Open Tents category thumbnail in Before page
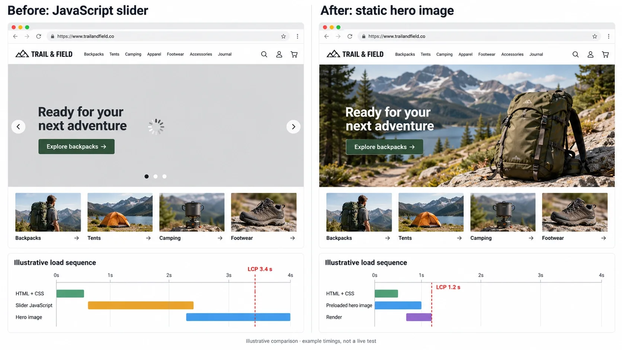The image size is (622, 350). click(120, 212)
